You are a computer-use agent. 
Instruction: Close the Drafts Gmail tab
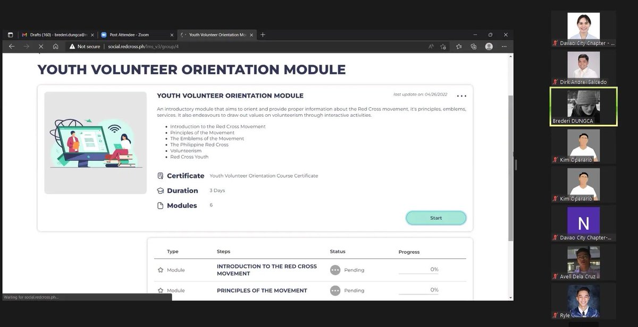[x=92, y=35]
